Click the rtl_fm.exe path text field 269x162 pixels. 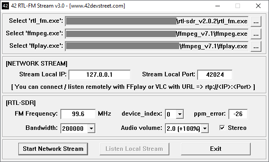[157, 21]
